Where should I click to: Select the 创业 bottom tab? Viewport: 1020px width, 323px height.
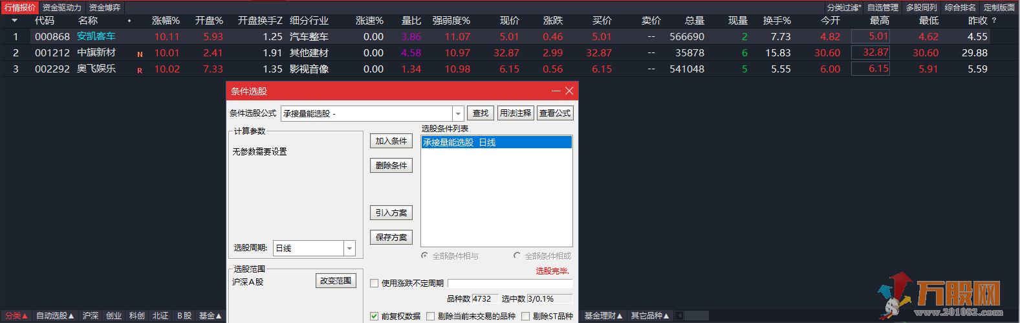coord(114,316)
